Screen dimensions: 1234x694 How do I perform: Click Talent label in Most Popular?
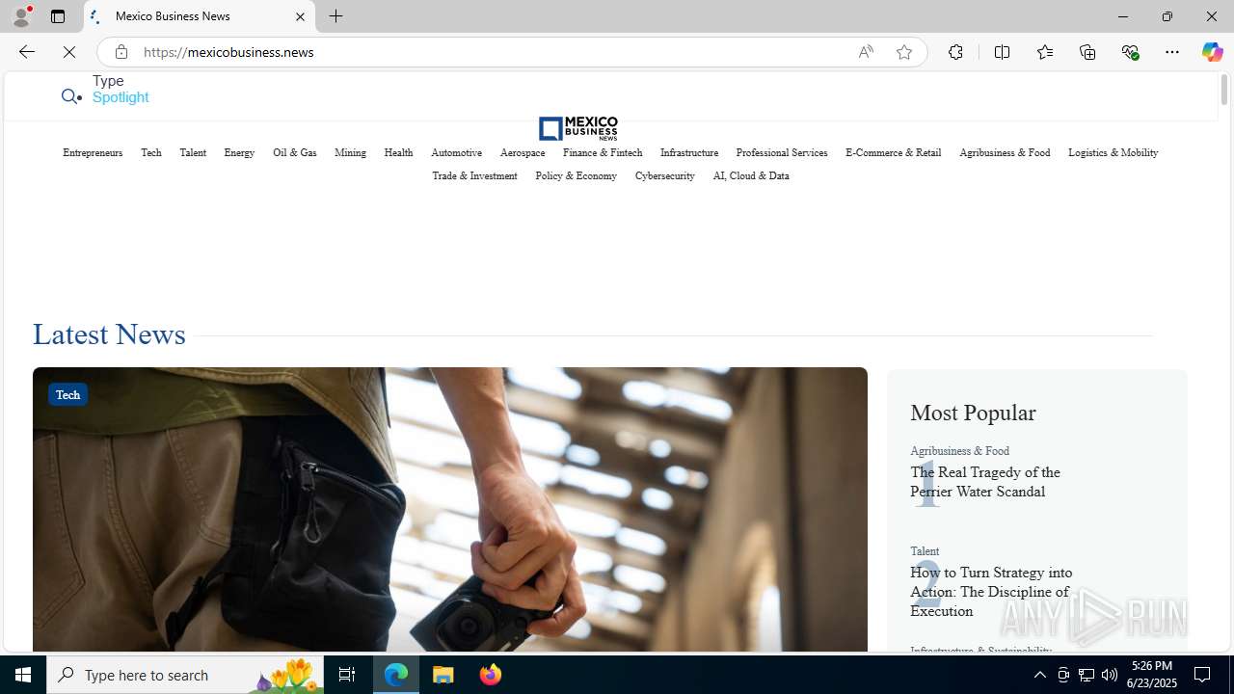point(925,551)
